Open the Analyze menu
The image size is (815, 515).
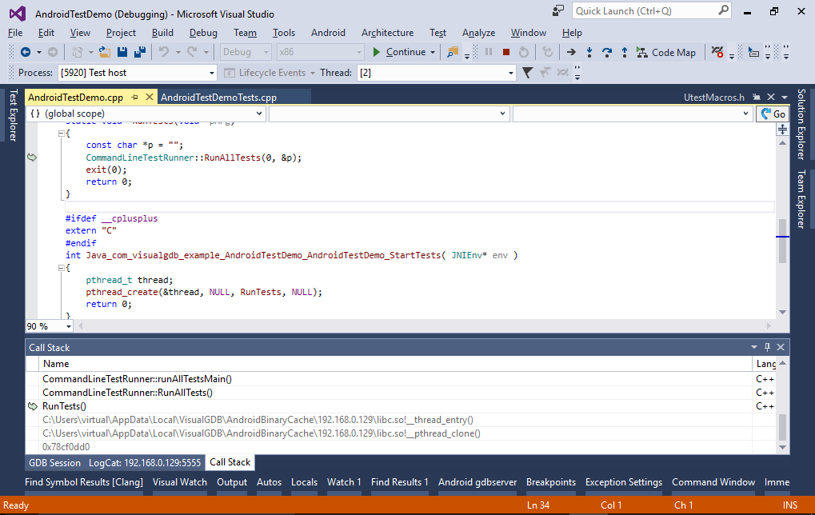point(478,33)
